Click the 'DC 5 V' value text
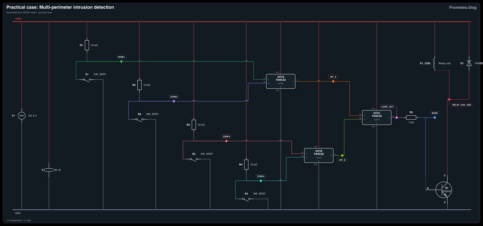Viewport: 483px width, 226px height. 33,116
